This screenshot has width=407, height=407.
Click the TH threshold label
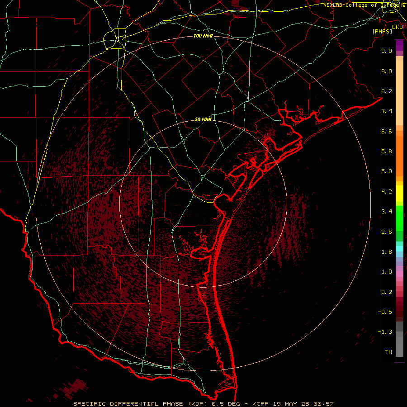(388, 352)
